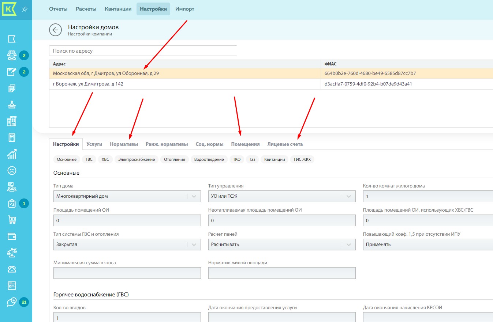493x322 pixels.
Task: Open the Импорт menu
Action: (185, 9)
